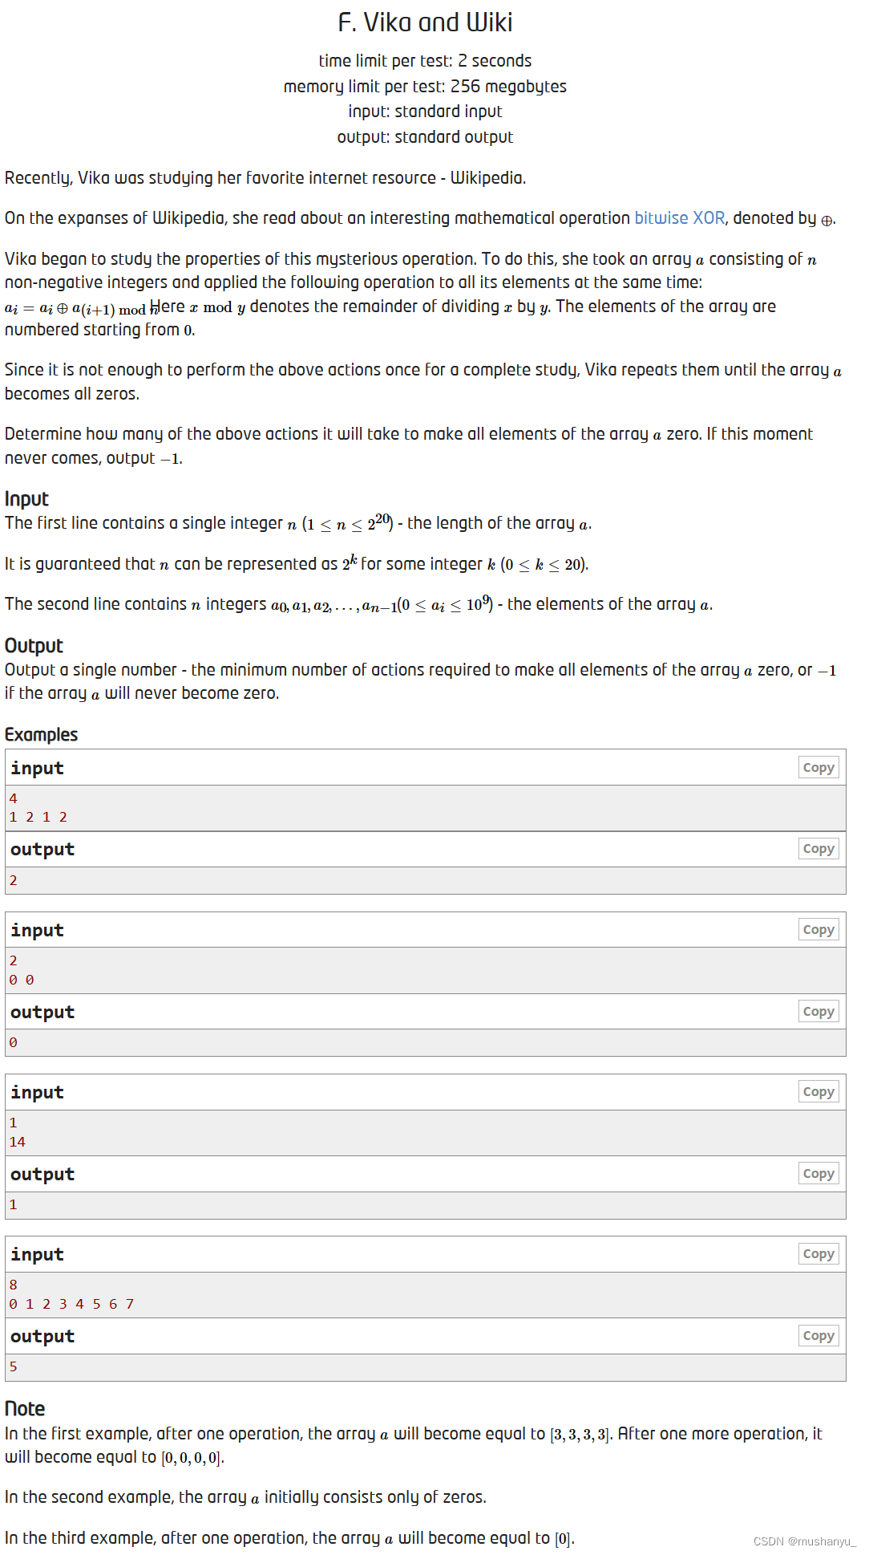This screenshot has width=869, height=1555.
Task: Copy the fourth example output
Action: pos(818,1335)
